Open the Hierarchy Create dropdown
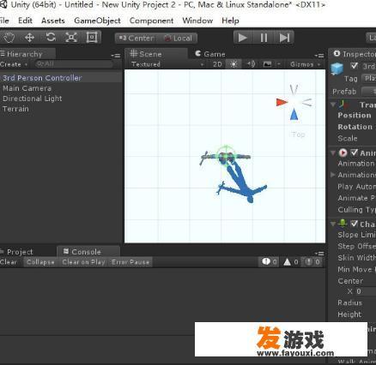 [x=14, y=64]
